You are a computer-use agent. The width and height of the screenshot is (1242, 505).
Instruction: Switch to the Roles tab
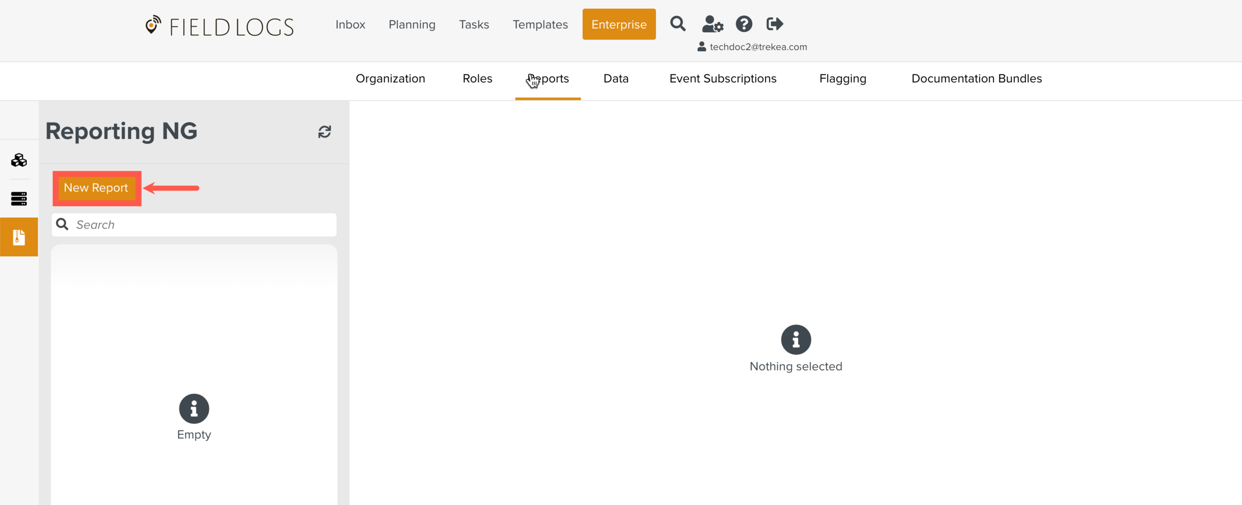pyautogui.click(x=477, y=79)
